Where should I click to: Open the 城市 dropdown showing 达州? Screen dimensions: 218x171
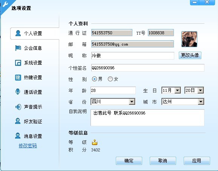pos(201,102)
